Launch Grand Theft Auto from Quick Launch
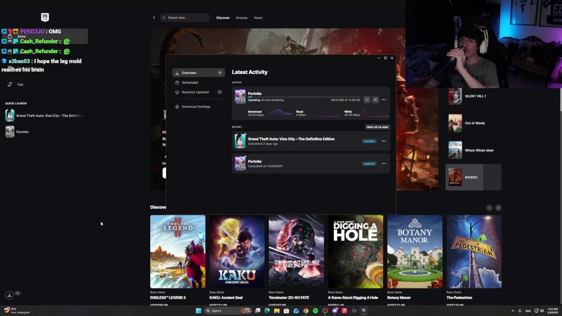The height and width of the screenshot is (316, 562). [44, 115]
